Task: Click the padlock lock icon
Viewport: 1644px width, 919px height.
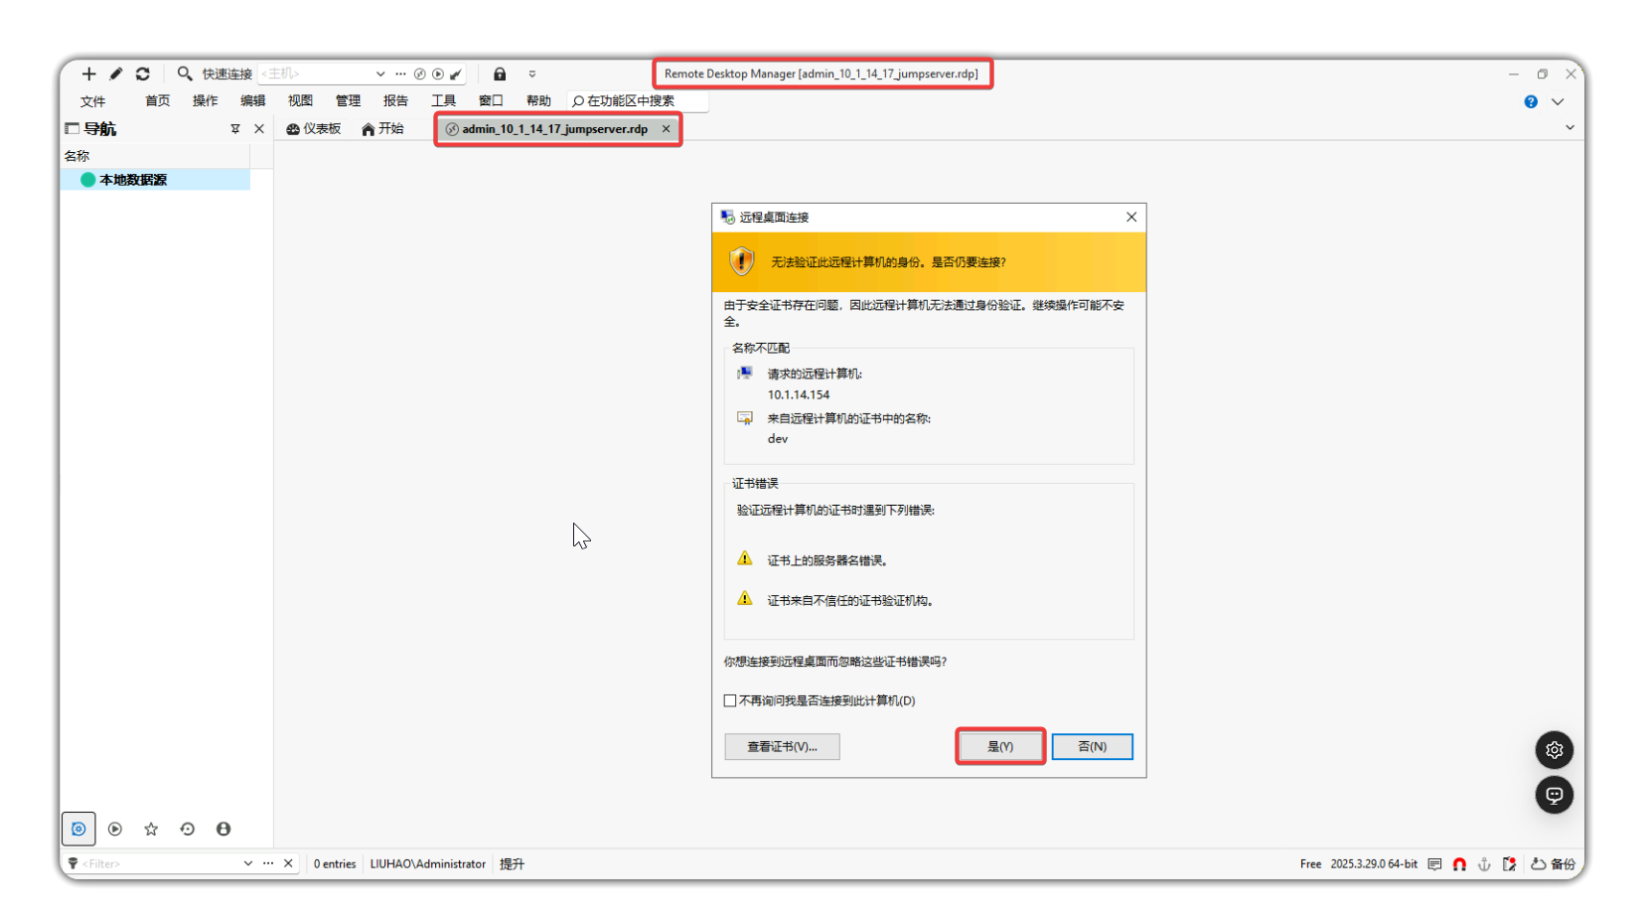Action: click(500, 74)
